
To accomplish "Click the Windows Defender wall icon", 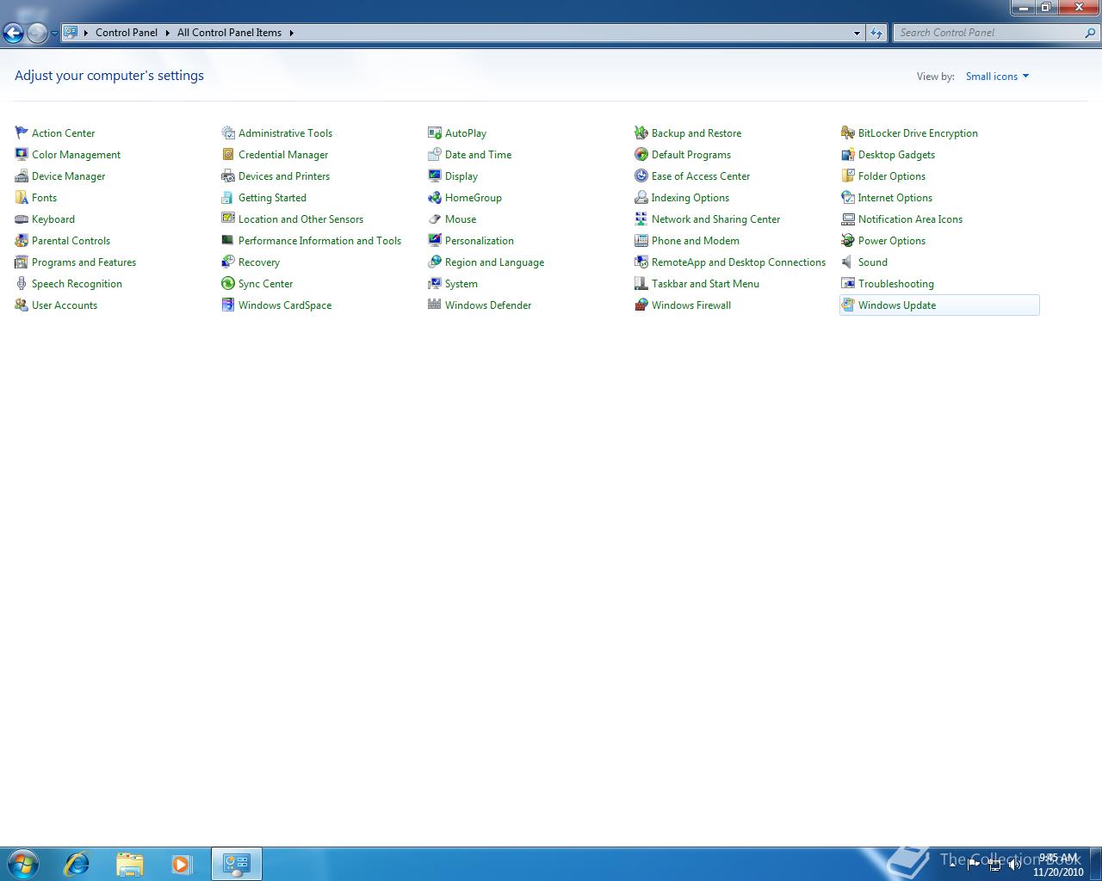I will [x=435, y=305].
